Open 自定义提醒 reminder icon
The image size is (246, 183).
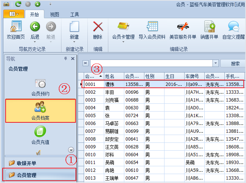click(x=233, y=27)
